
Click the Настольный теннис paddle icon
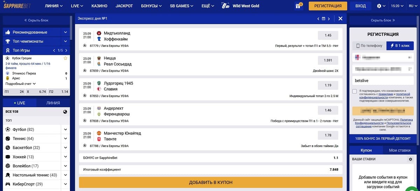[8, 175]
